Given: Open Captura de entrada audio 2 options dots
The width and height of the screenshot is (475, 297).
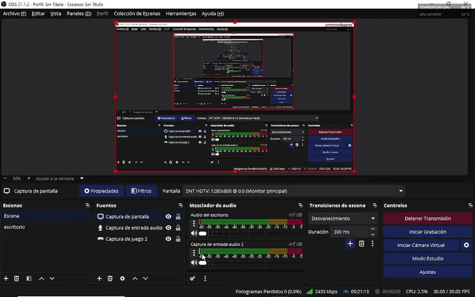Looking at the screenshot, I should [194, 252].
